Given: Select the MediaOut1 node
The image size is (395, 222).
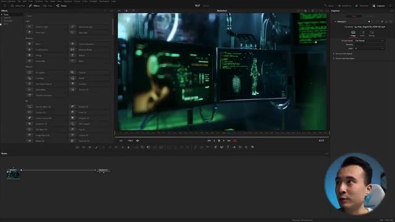Looking at the screenshot, I should tap(103, 170).
